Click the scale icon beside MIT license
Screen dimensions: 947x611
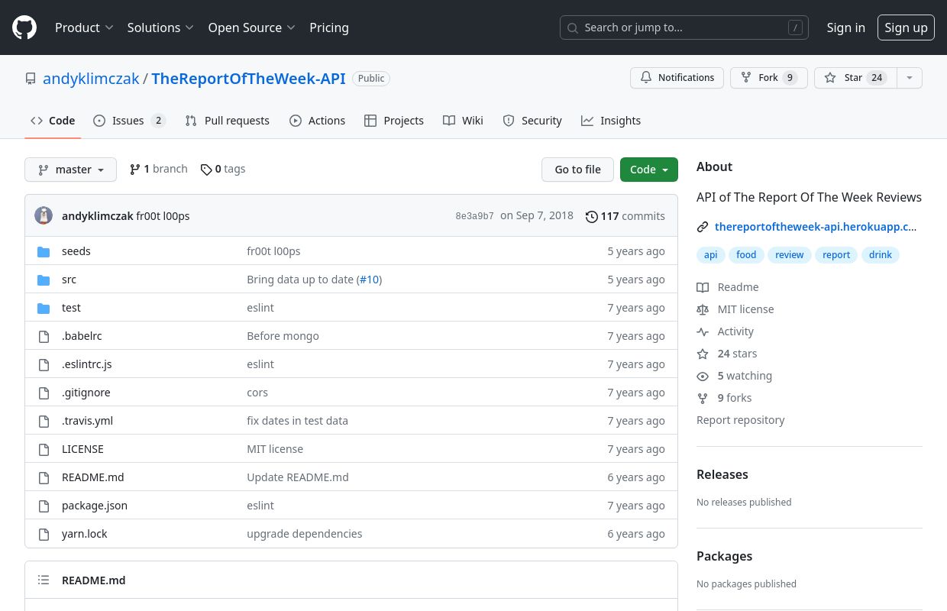pos(703,309)
